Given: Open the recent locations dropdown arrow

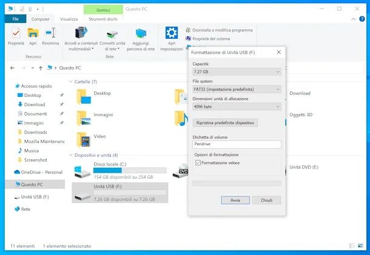Looking at the screenshot, I should pos(33,68).
